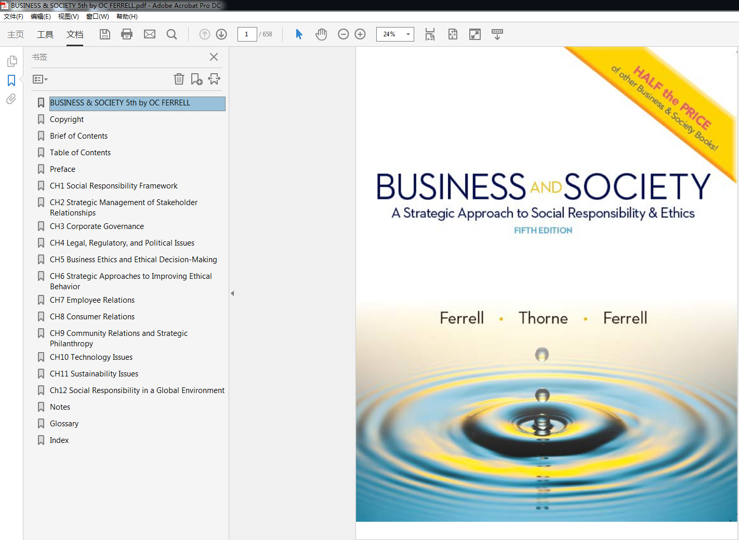Add a new bookmark icon
Screen dimensions: 739x540
[x=196, y=79]
